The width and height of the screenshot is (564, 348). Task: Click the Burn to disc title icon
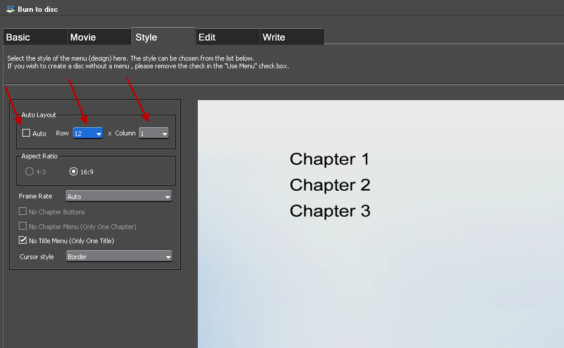click(10, 9)
